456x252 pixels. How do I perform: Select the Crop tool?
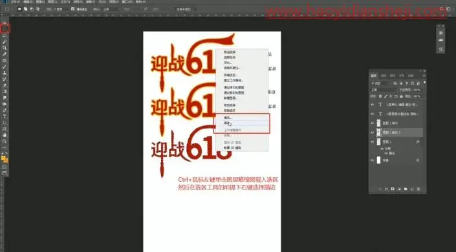point(5,48)
